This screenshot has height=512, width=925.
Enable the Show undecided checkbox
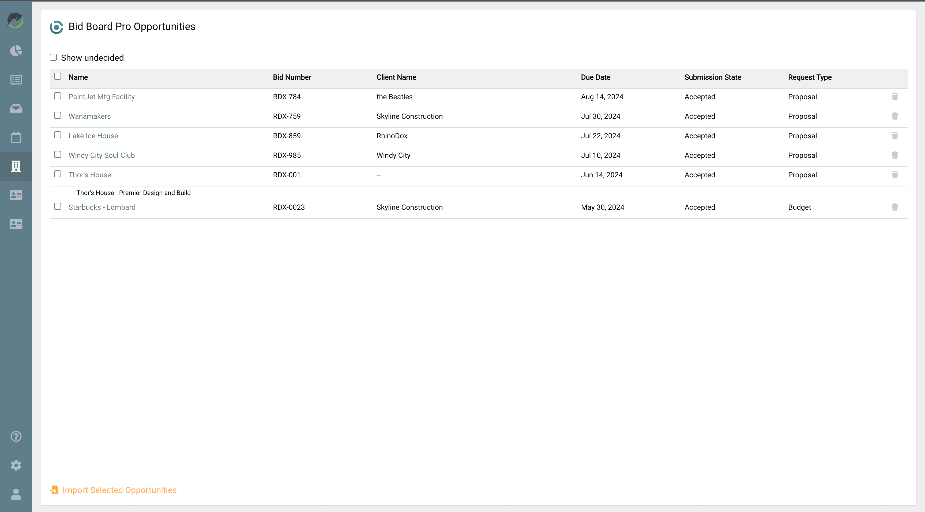(x=53, y=57)
